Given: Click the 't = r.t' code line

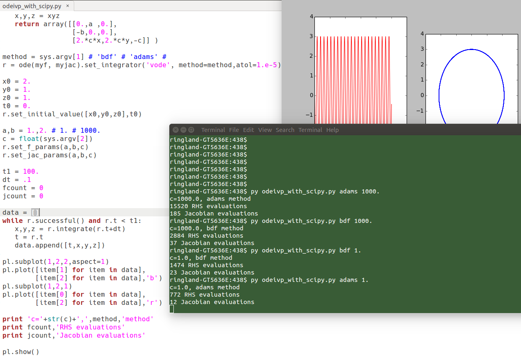Looking at the screenshot, I should tap(29, 237).
